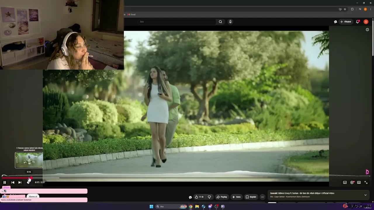Subscribe with the Abone ol button
Image resolution: width=374 pixels, height=210 pixels.
pos(33,197)
